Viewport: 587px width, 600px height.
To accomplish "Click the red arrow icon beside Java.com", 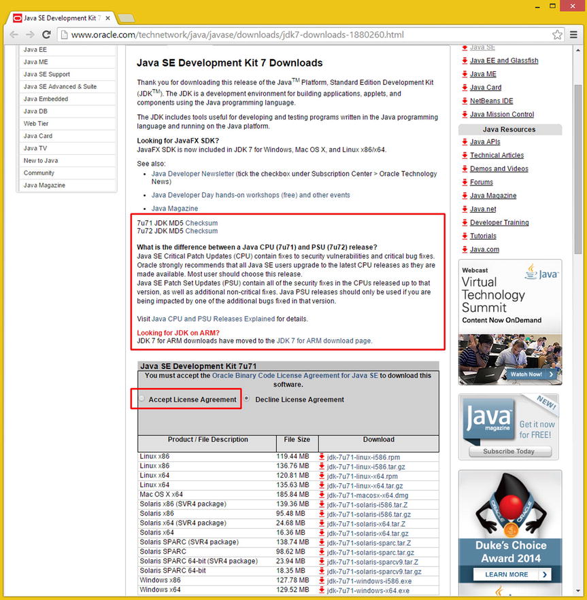I will (465, 249).
